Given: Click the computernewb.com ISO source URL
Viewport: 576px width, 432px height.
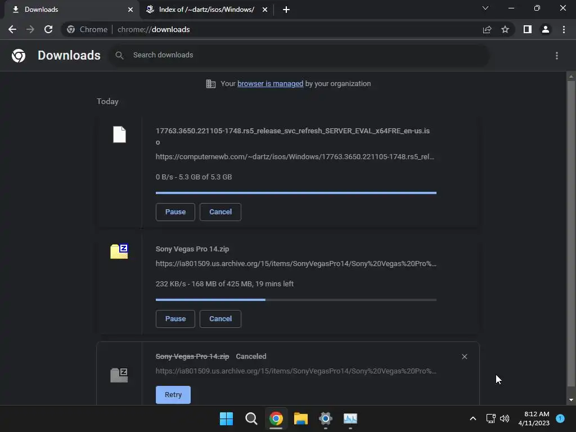Looking at the screenshot, I should pos(295,157).
